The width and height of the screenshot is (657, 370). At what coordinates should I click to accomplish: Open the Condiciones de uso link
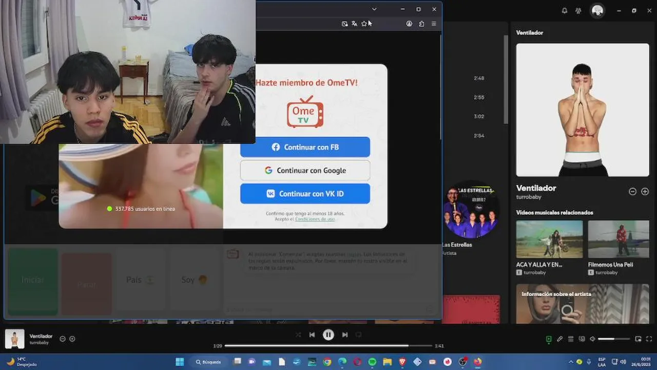315,219
